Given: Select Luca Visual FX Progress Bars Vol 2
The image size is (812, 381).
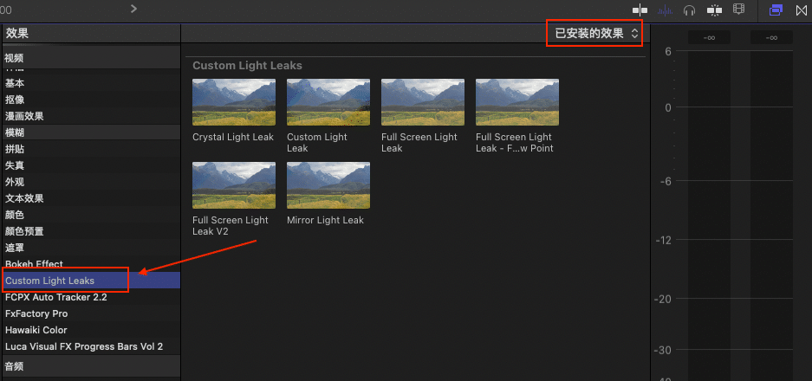Looking at the screenshot, I should pyautogui.click(x=90, y=346).
